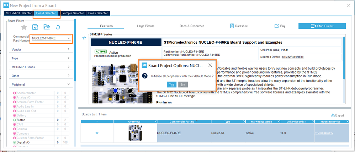The height and width of the screenshot is (152, 355).
Task: Click the Start Project button
Action: 322,26
